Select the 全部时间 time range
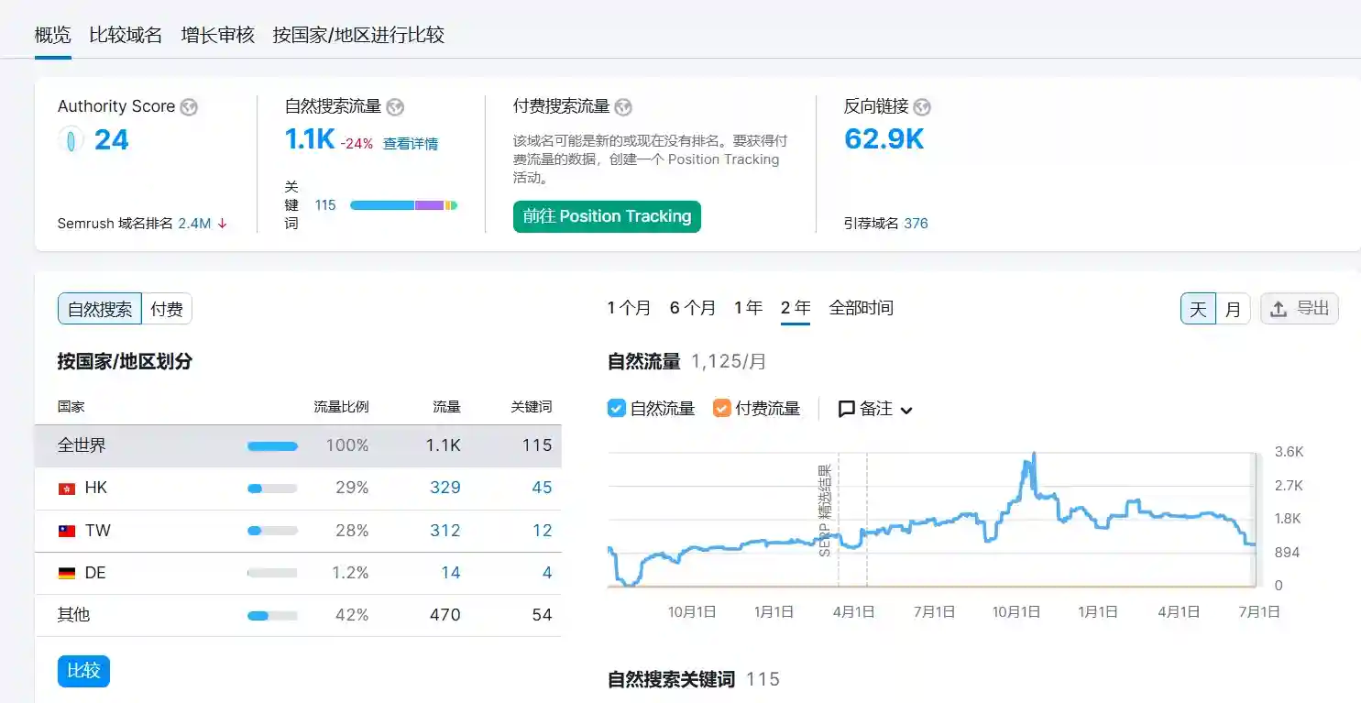Viewport: 1361px width, 703px height. click(x=861, y=308)
